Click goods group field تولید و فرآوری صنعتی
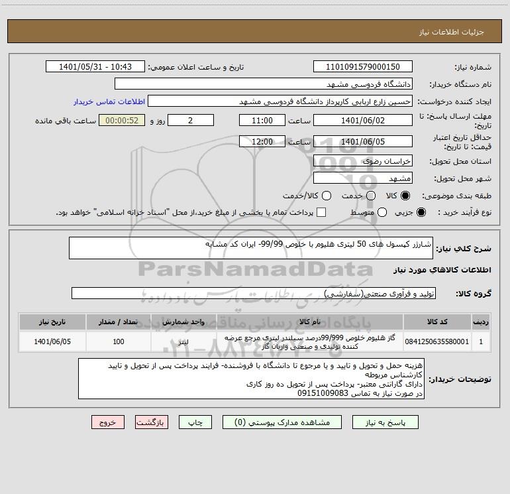Image resolution: width=510 pixels, height=494 pixels. tap(254, 293)
